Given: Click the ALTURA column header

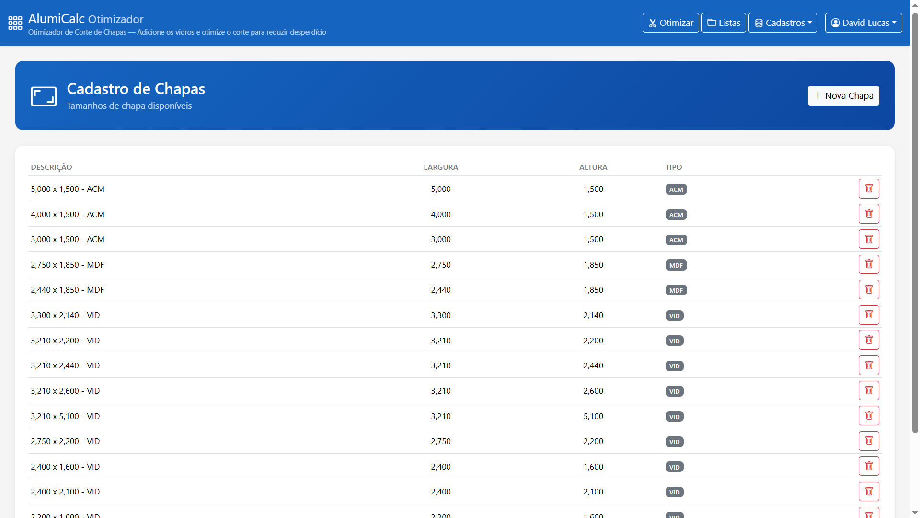Looking at the screenshot, I should tap(593, 167).
